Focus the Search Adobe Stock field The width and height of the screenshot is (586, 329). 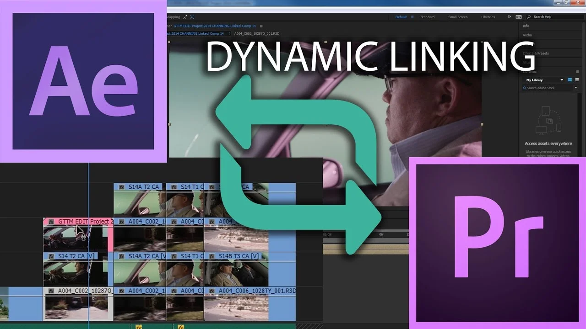pos(548,88)
